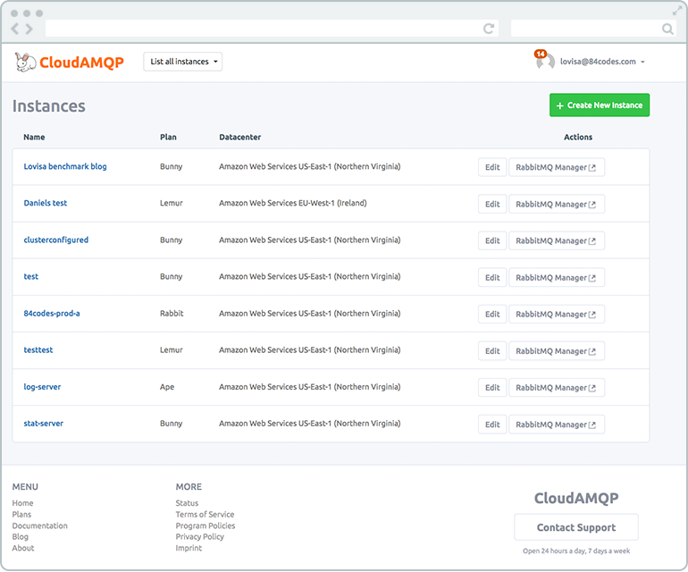Click the Plans footer menu link
688x572 pixels.
21,515
